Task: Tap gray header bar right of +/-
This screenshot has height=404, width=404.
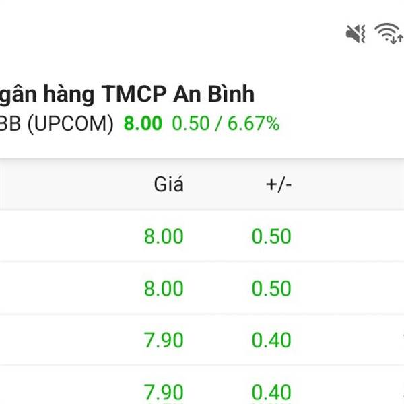Action: click(348, 184)
